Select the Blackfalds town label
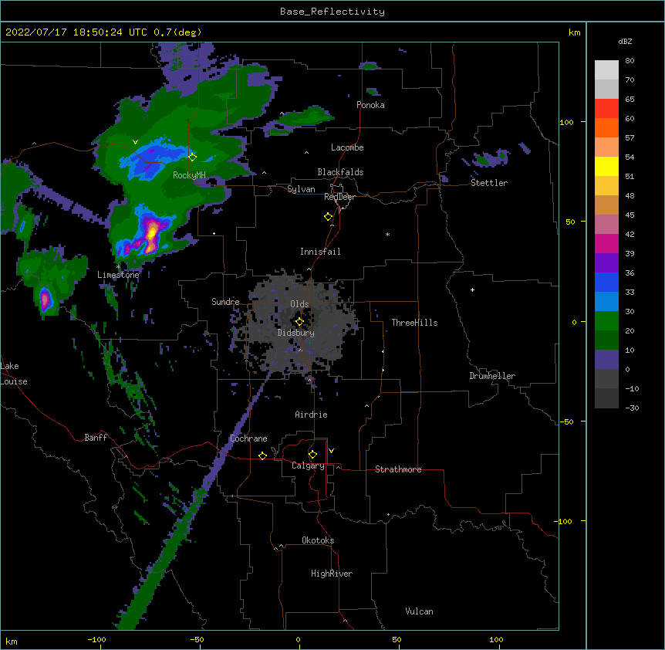The height and width of the screenshot is (650, 665). pyautogui.click(x=340, y=172)
